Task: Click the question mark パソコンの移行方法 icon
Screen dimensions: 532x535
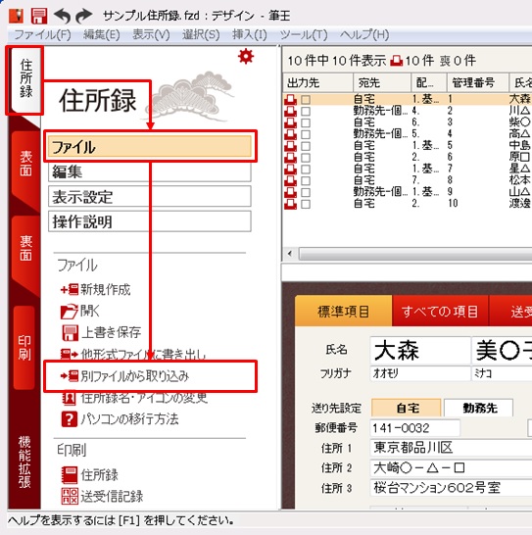Action: [70, 419]
